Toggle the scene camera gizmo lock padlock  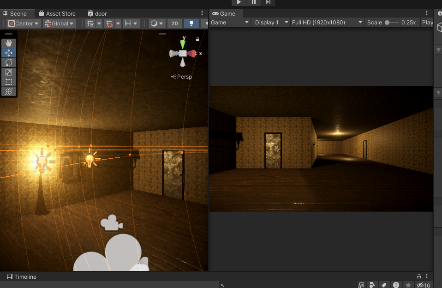coord(197,40)
